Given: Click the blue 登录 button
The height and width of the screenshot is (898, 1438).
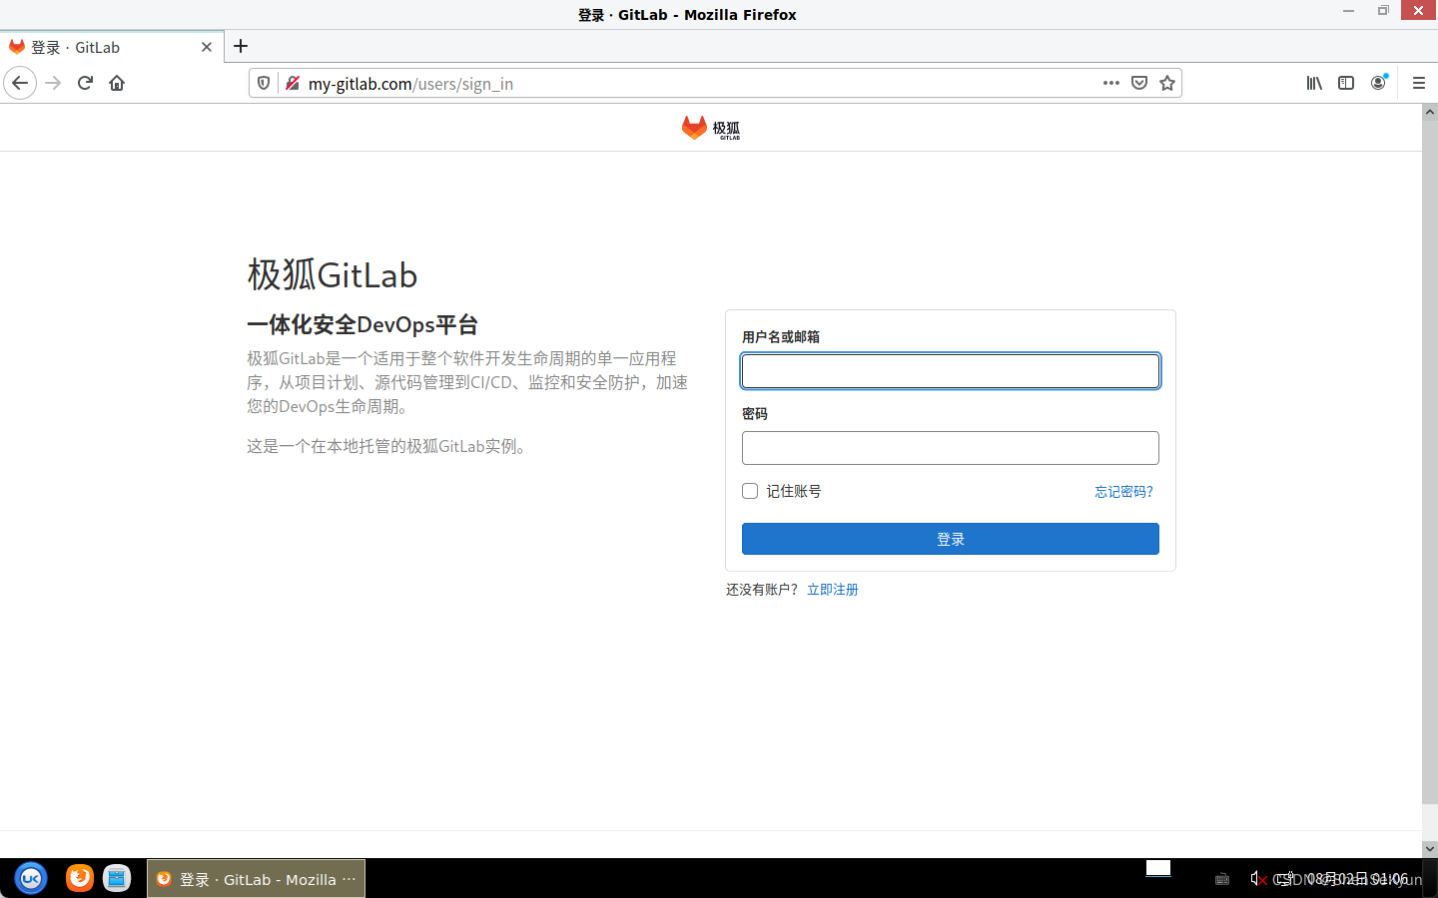Looking at the screenshot, I should pyautogui.click(x=951, y=539).
